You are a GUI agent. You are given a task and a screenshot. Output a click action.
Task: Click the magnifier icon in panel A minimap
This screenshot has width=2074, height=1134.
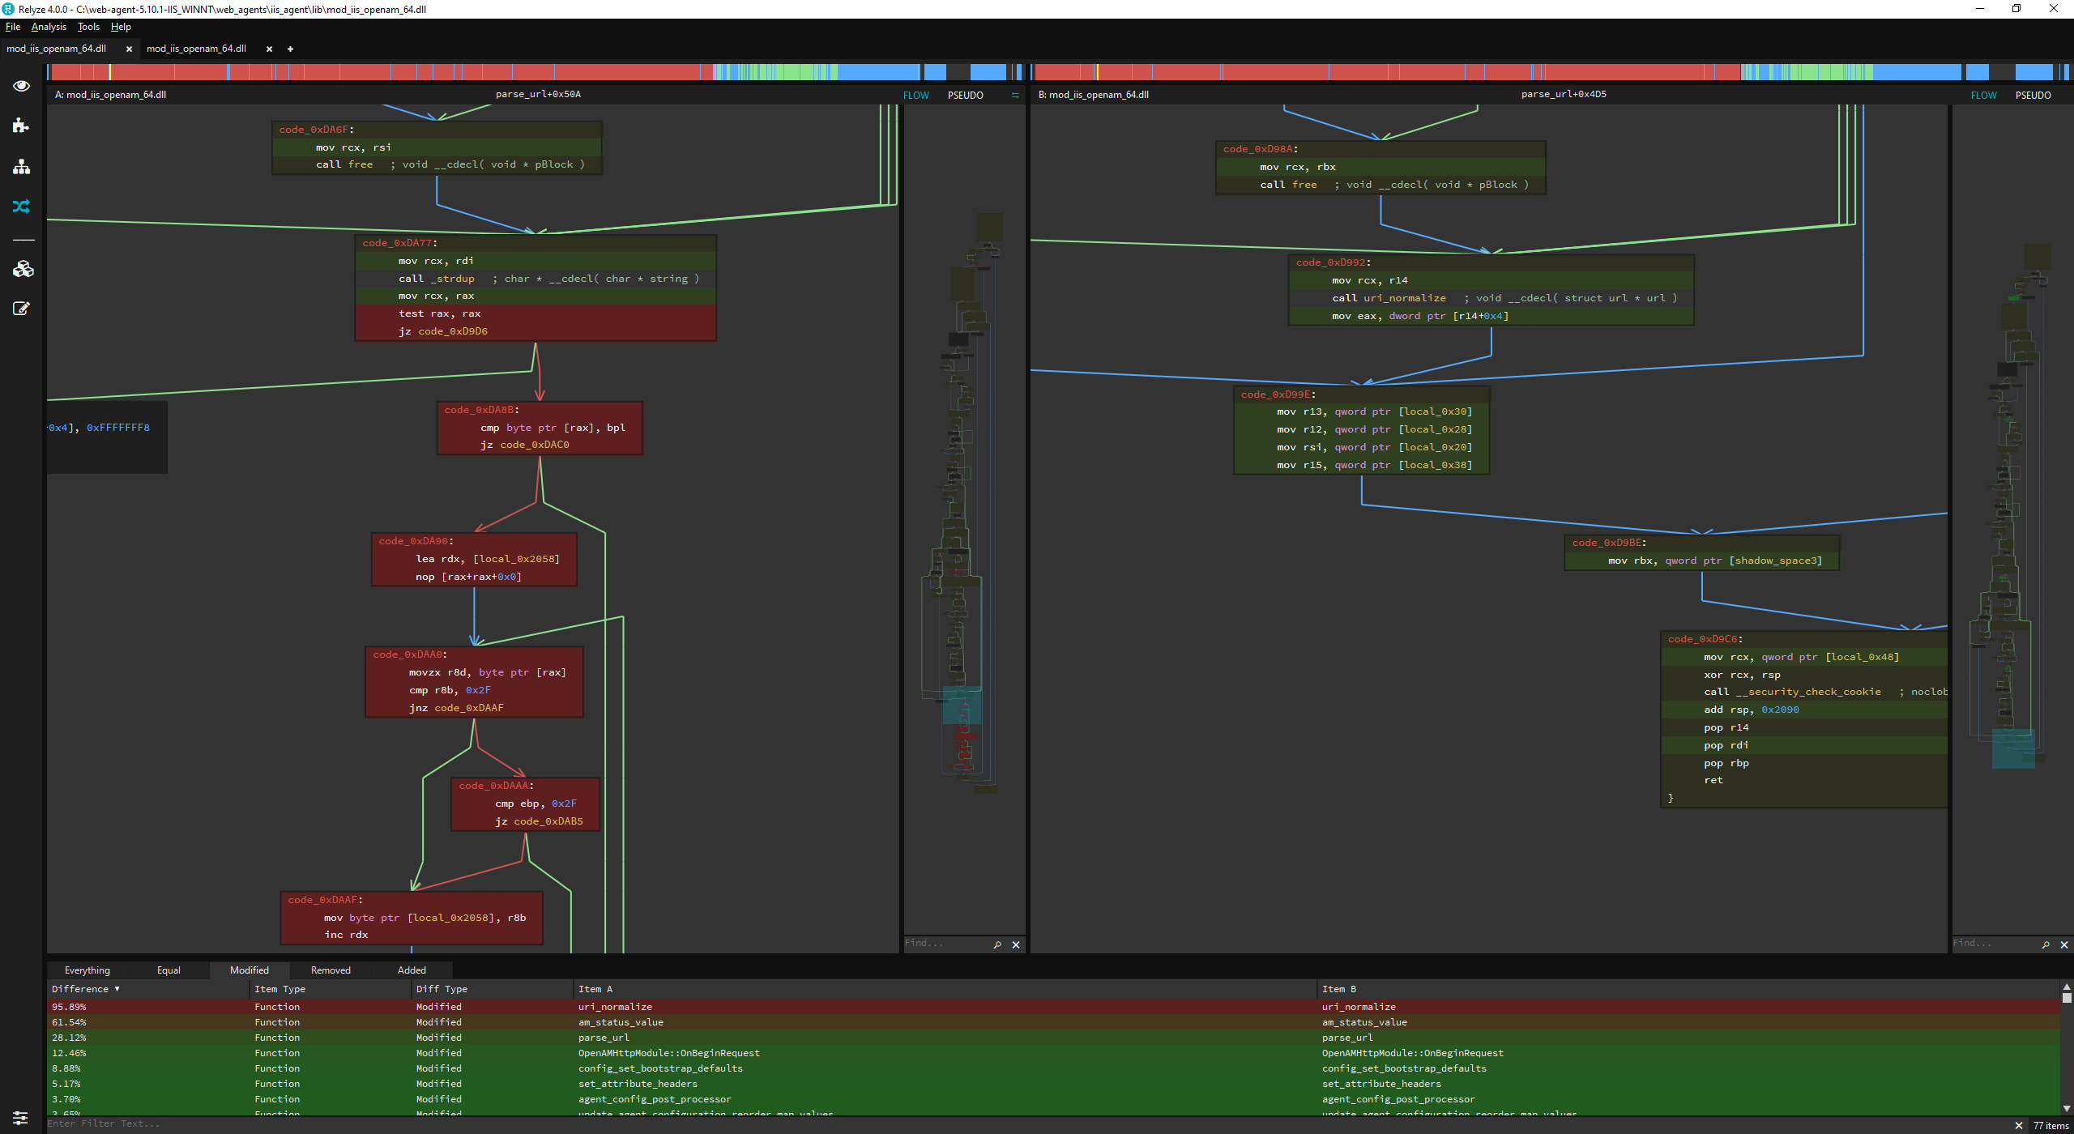tap(997, 944)
